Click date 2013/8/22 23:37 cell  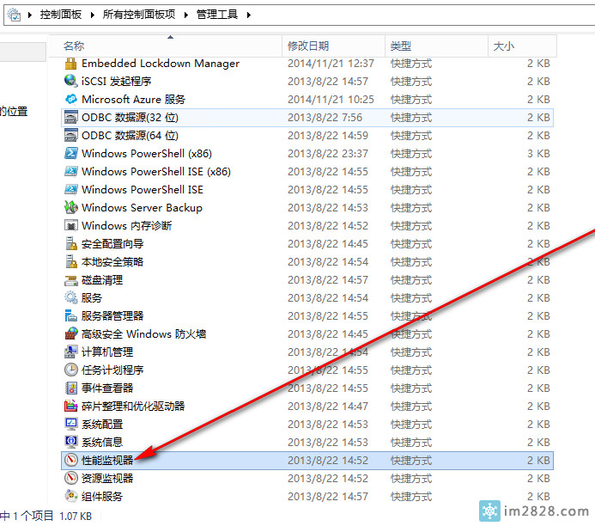[328, 154]
